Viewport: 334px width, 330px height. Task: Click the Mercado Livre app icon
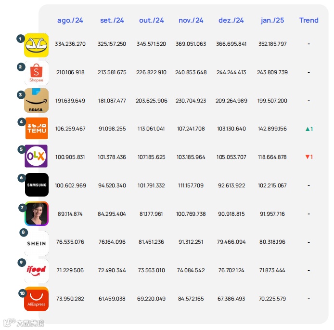point(36,45)
